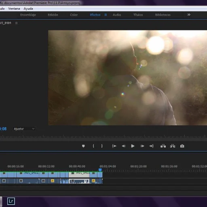This screenshot has height=207, width=207.
Task: Open the Ajustar zoom level dropdown
Action: click(x=24, y=129)
